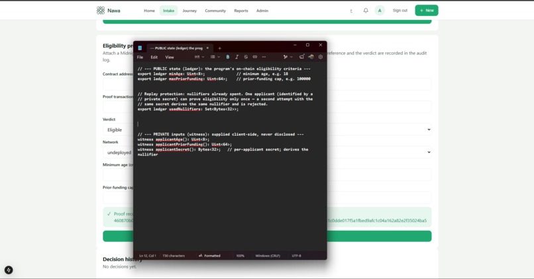Click the proof hash ending in 2f35024ba5
The height and width of the screenshot is (279, 534).
point(377,221)
